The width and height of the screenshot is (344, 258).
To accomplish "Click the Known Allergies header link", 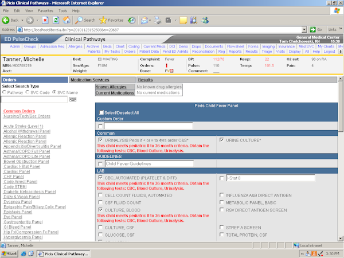I will click(x=111, y=87).
